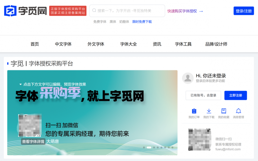Viewport: 258px width, 161px height.
Task: Jump to the last carousel dot
Action: tap(172, 147)
